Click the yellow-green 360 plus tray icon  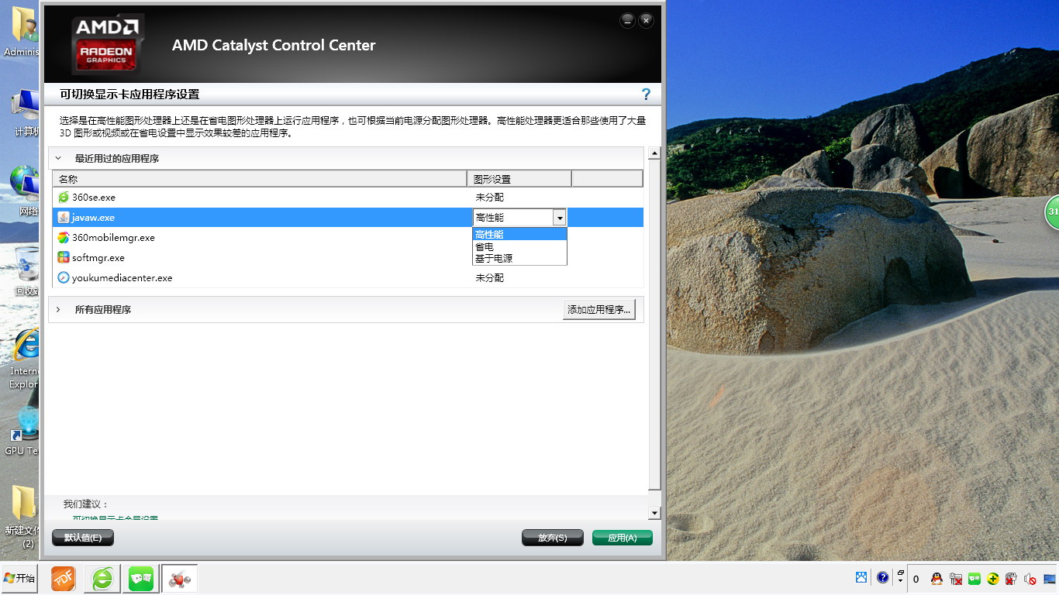[992, 579]
